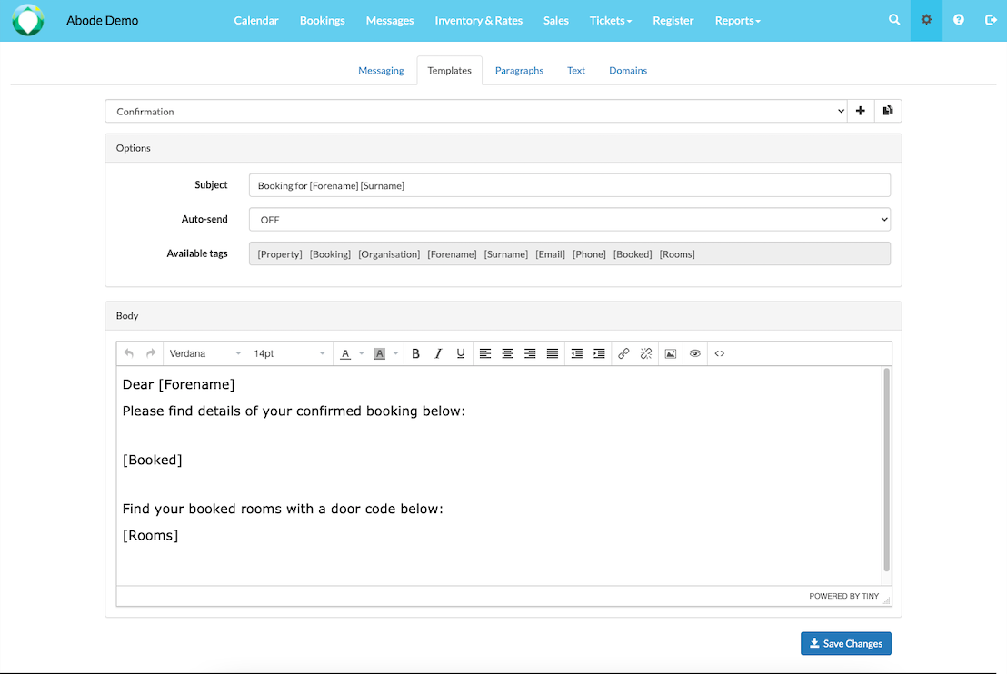Open the Sales page
Screen dimensions: 1007x674
click(555, 21)
